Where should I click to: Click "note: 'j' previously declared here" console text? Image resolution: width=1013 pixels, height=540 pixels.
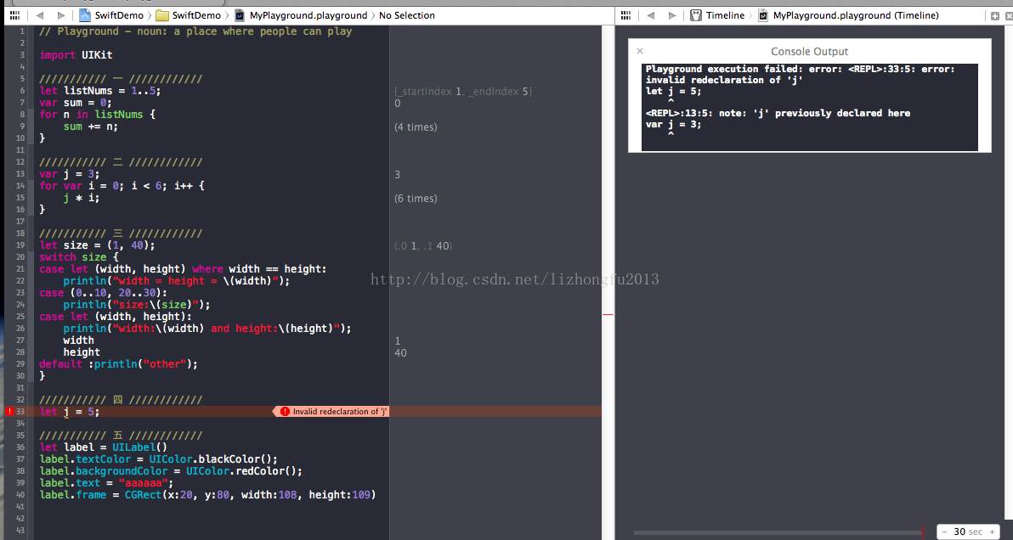click(x=778, y=113)
